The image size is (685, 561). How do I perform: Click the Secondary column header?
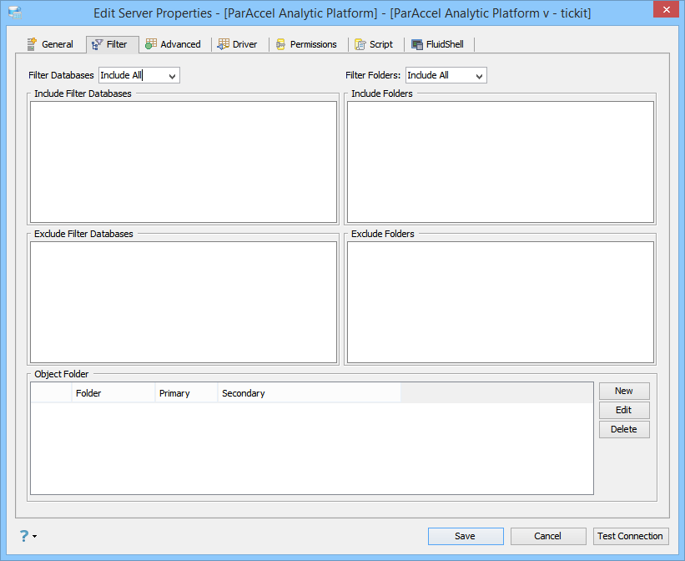pos(309,393)
